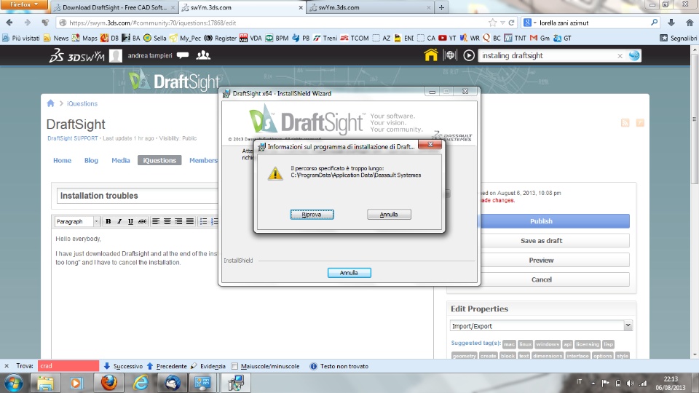Add the 'windows' suggested tag
This screenshot has height=393, width=699.
548,344
